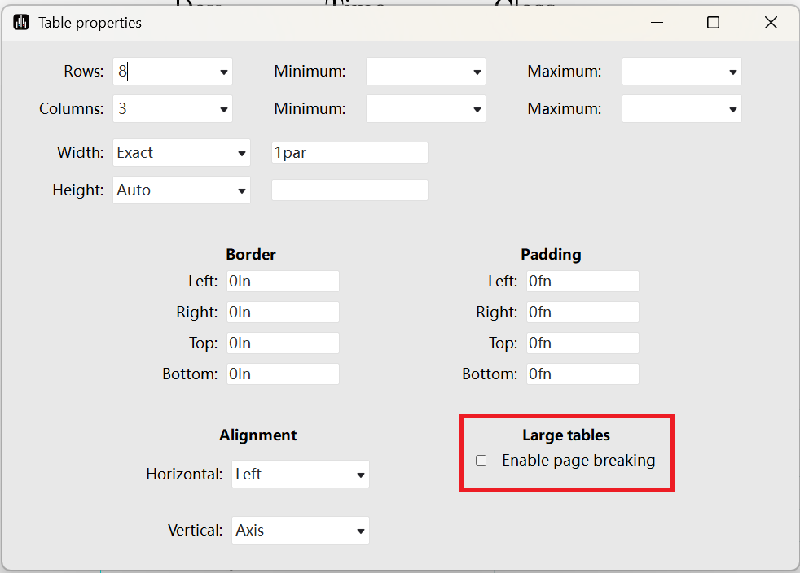
Task: Open the Height mode dropdown
Action: tap(241, 190)
